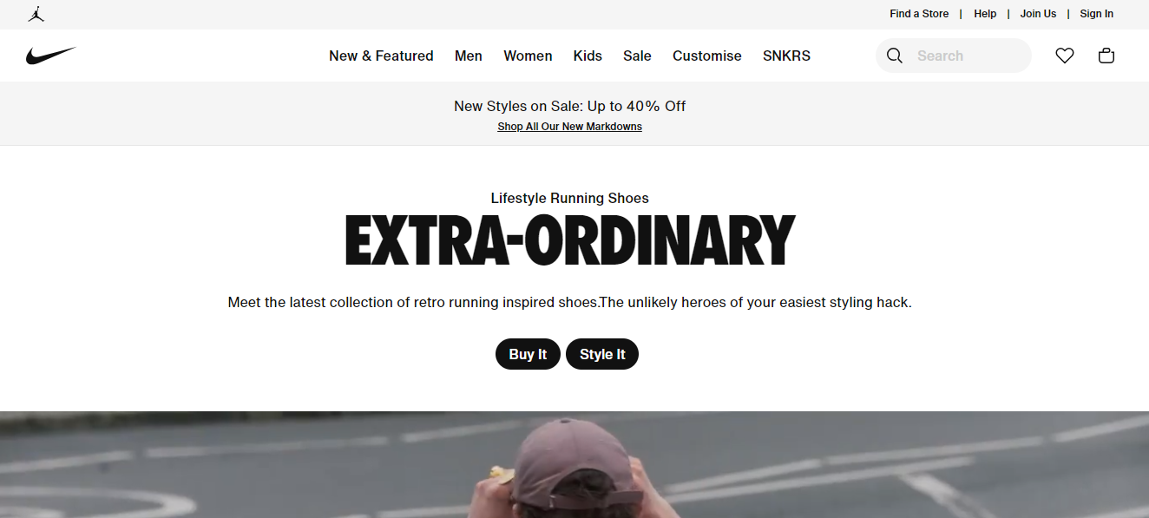
Task: Click the Jordan Jumpman logo icon
Action: [36, 14]
